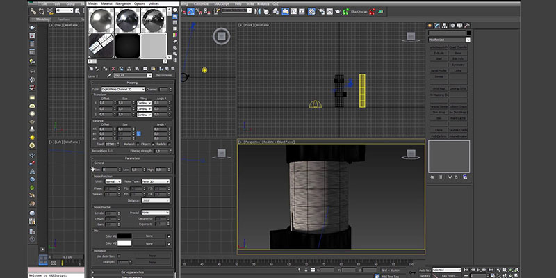This screenshot has width=556, height=278.
Task: Open the UVW noise dropdown
Action: click(x=113, y=181)
